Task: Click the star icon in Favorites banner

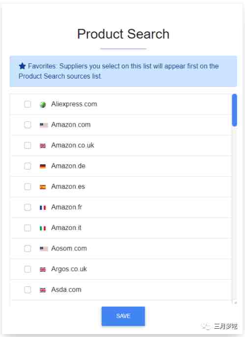Action: (22, 66)
